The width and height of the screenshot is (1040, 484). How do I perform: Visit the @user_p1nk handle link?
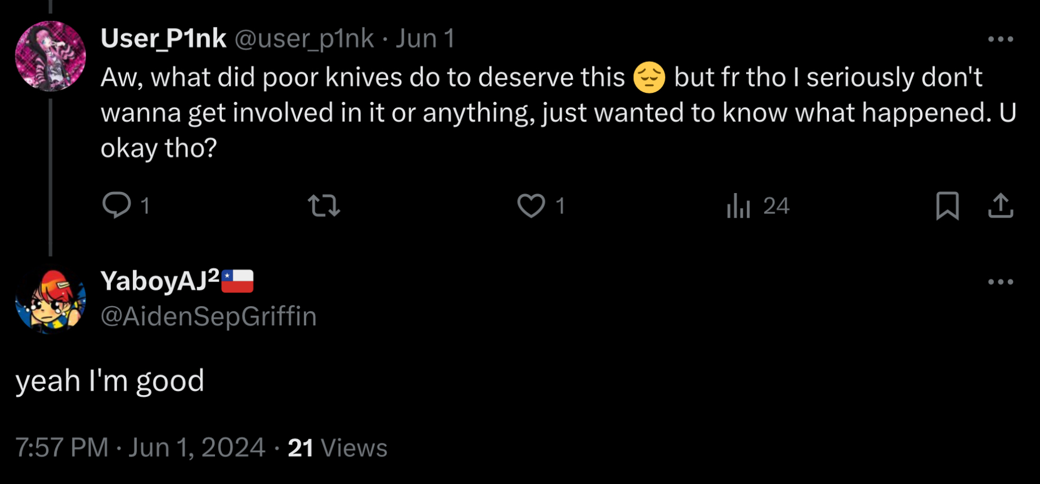tap(304, 39)
